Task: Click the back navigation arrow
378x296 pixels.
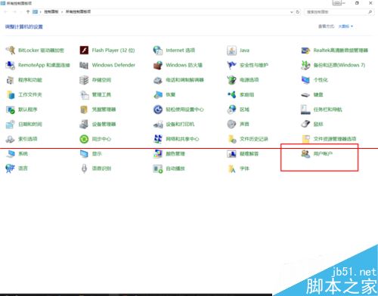Action: pyautogui.click(x=6, y=12)
